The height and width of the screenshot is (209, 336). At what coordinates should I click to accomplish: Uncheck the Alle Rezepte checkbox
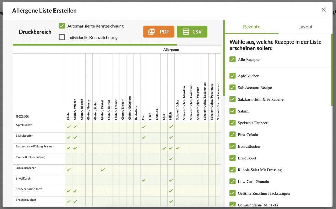[x=232, y=60]
